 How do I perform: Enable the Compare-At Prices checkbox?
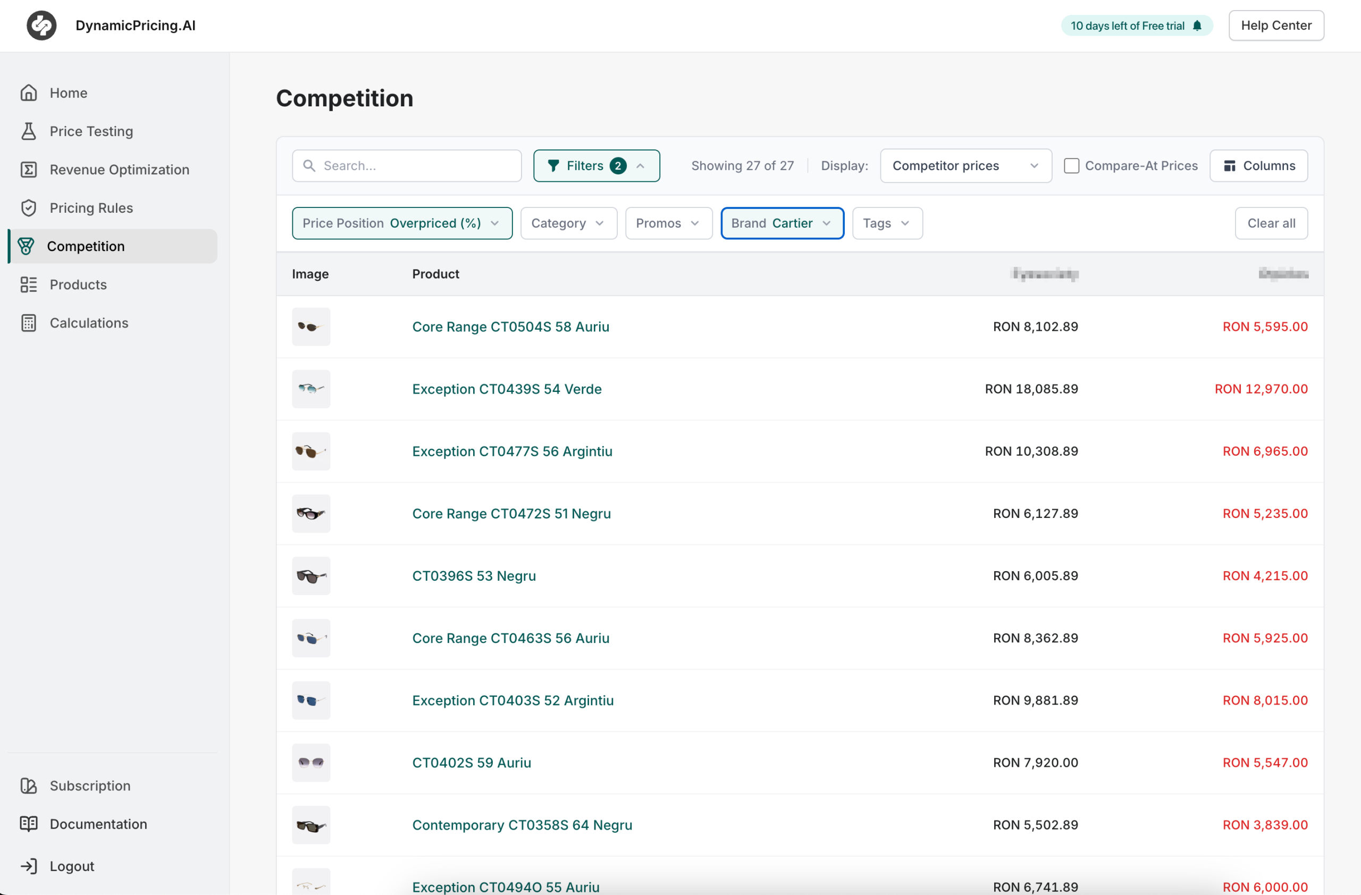(1072, 165)
